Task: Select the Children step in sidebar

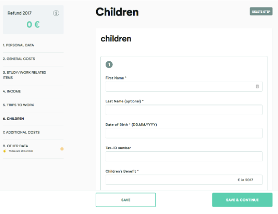Action: 13,119
